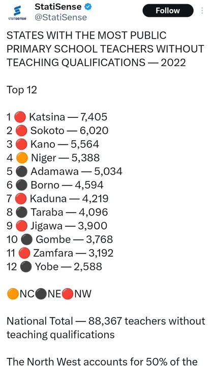Viewport: 213px width, 366px height.
Task: Click the black circle beside Gombe
Action: (x=26, y=239)
